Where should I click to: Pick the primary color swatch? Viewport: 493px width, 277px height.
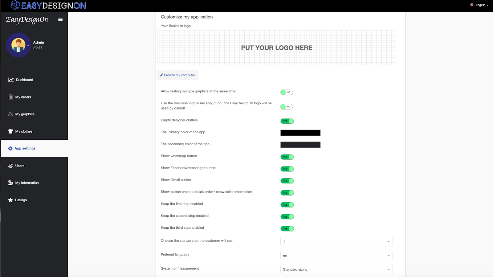(300, 133)
